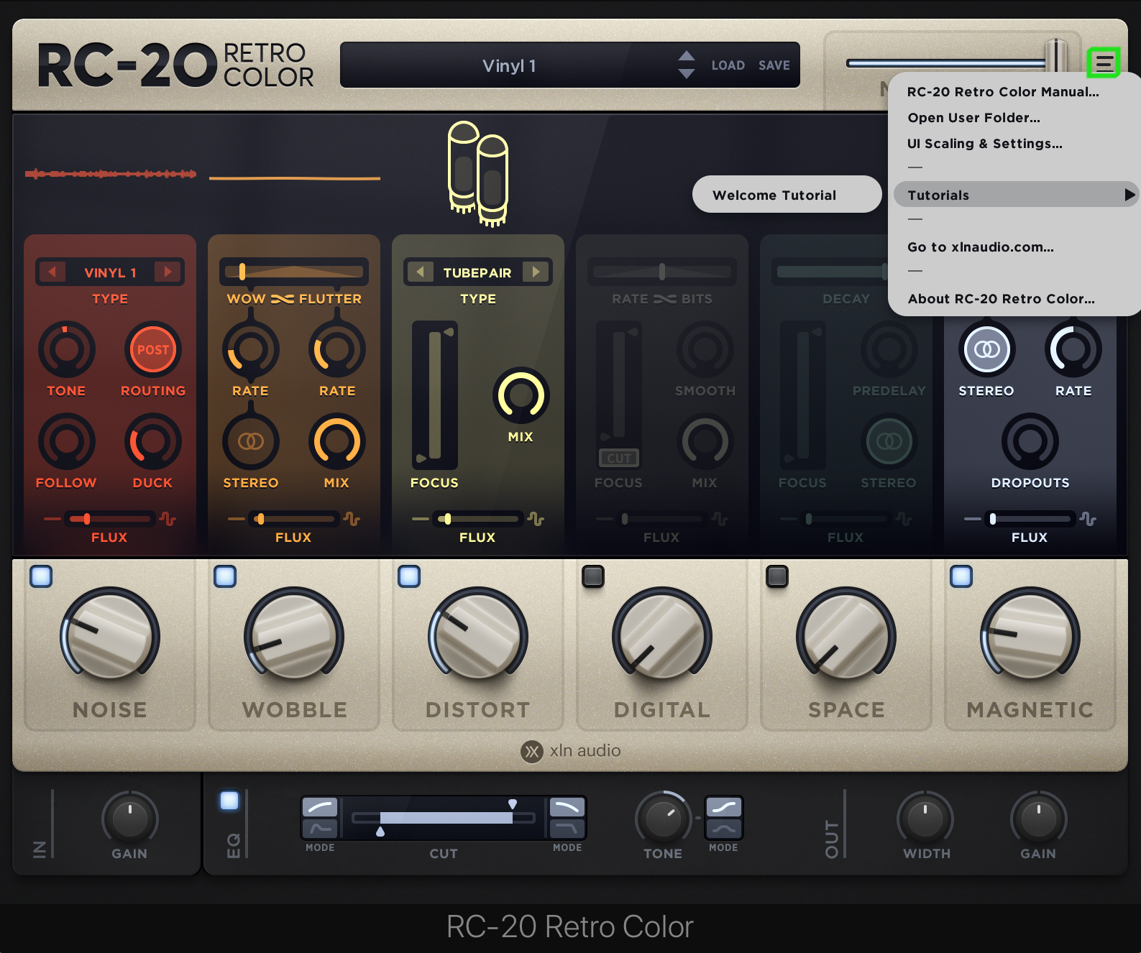
Task: Select the lower low-cut EQ mode icon
Action: pyautogui.click(x=320, y=829)
